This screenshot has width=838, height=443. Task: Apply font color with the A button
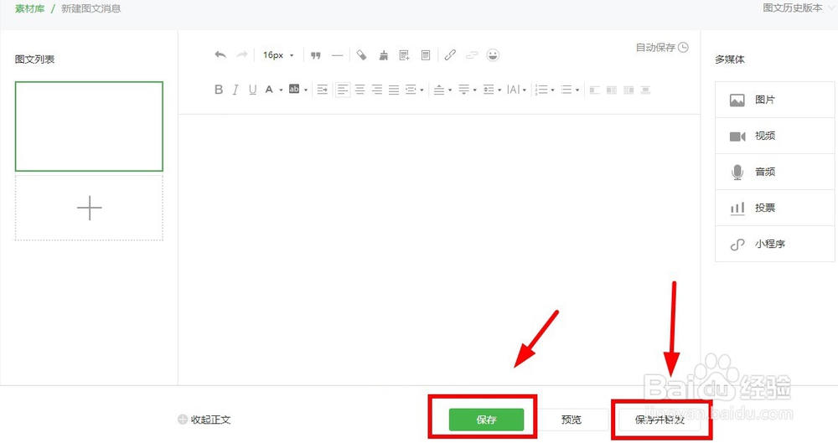(x=269, y=90)
